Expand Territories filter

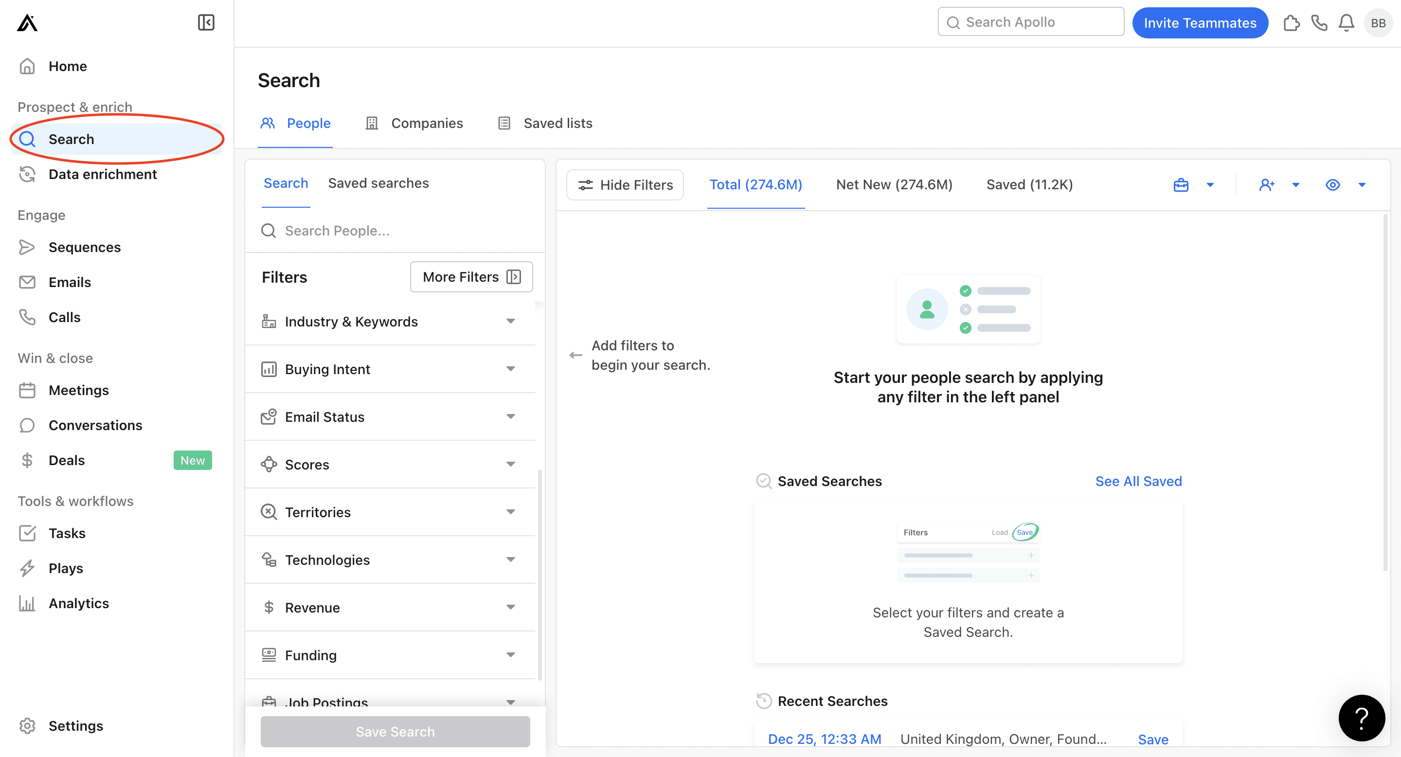click(390, 512)
